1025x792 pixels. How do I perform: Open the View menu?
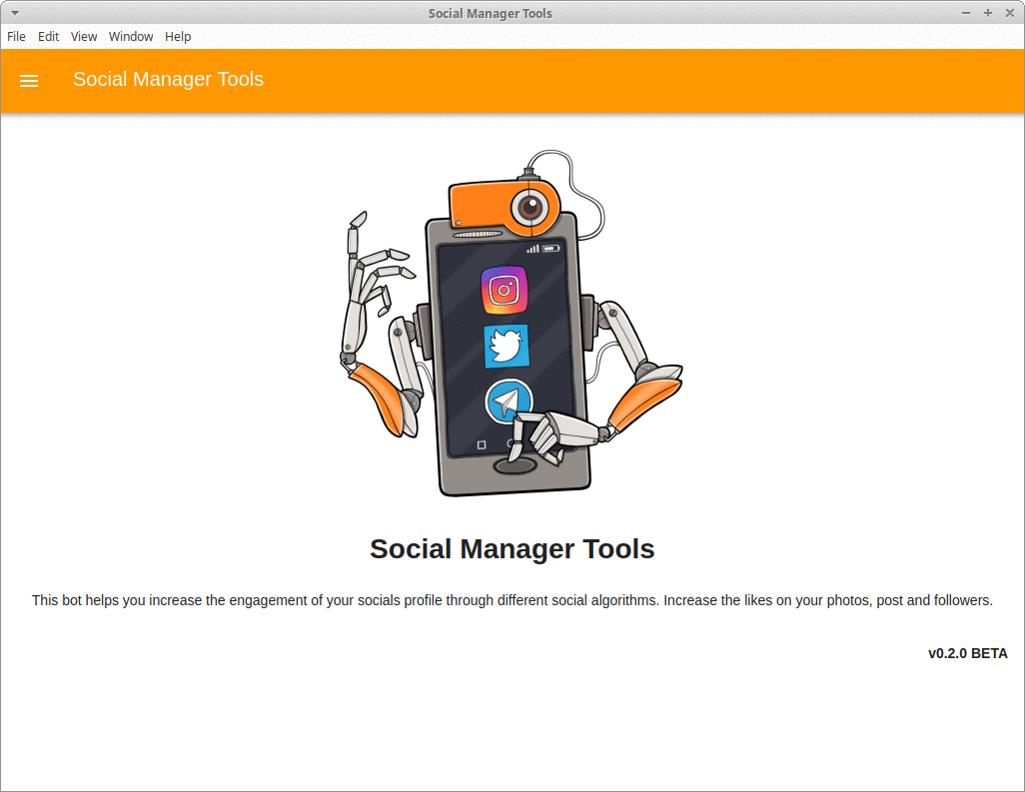click(x=84, y=37)
